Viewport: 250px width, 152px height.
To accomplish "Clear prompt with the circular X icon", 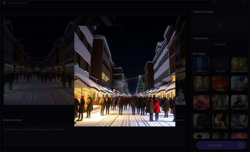I will (182, 145).
